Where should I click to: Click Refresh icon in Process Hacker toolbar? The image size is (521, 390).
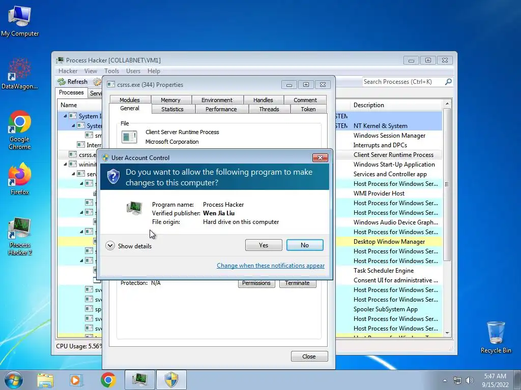click(62, 82)
